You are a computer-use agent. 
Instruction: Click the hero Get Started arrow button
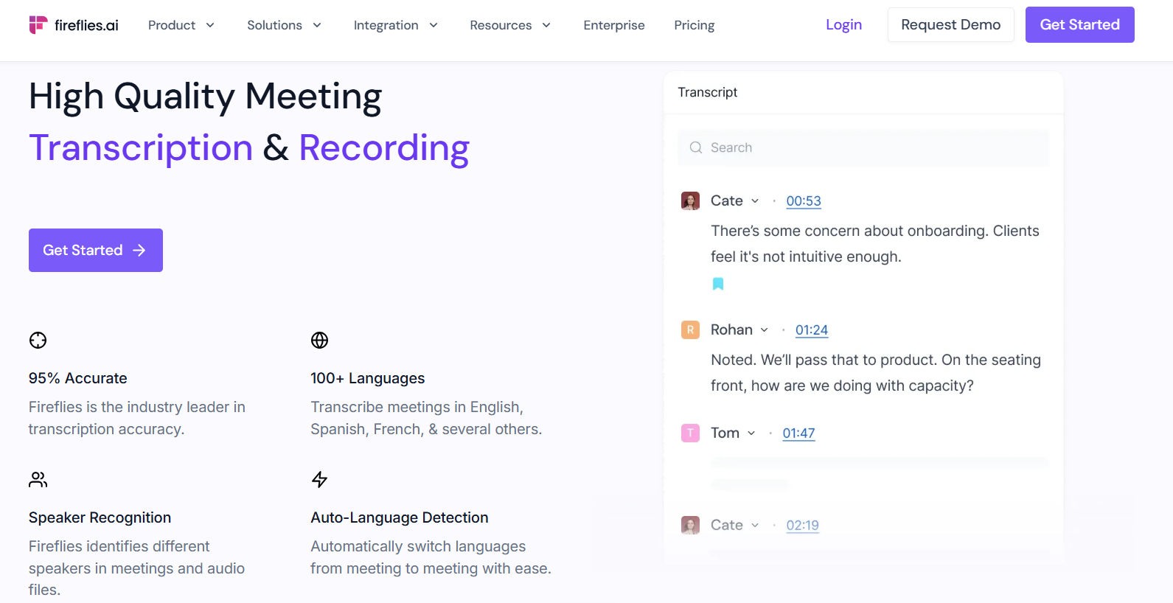96,250
